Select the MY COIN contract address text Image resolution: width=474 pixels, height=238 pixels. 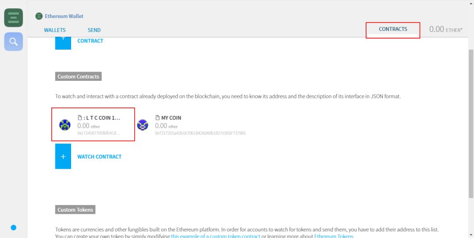pos(201,133)
